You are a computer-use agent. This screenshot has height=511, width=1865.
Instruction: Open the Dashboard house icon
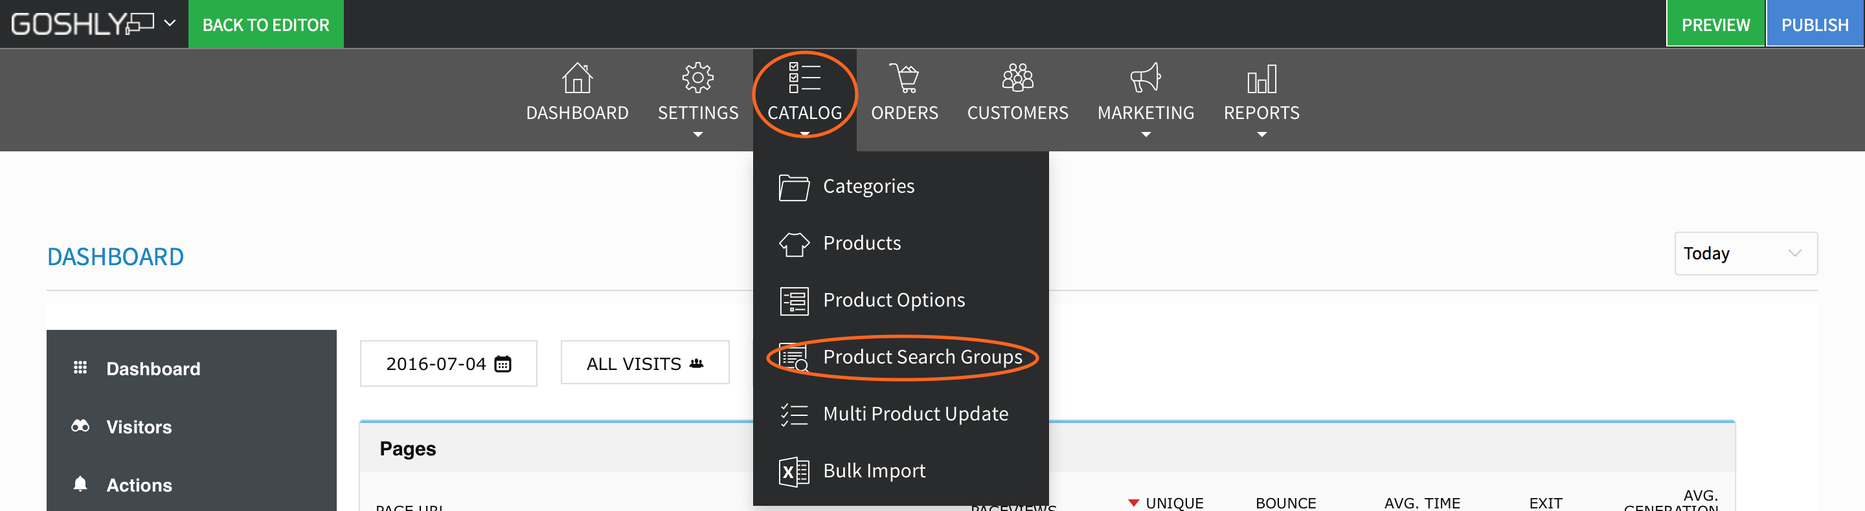[x=577, y=78]
